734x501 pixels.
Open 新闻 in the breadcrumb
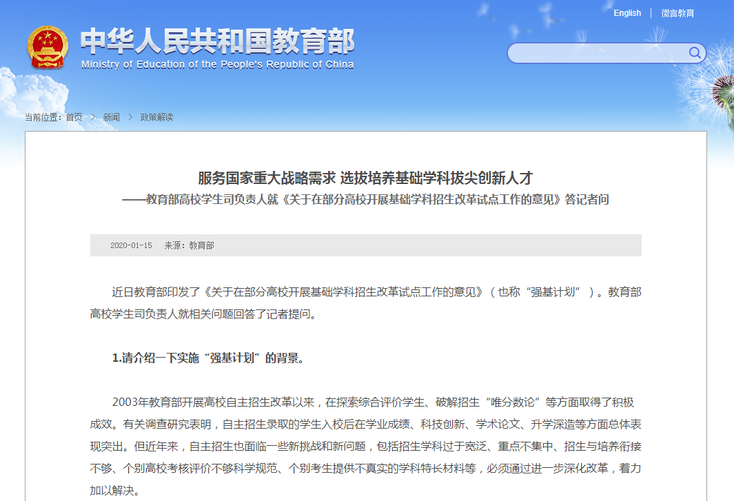tap(112, 117)
